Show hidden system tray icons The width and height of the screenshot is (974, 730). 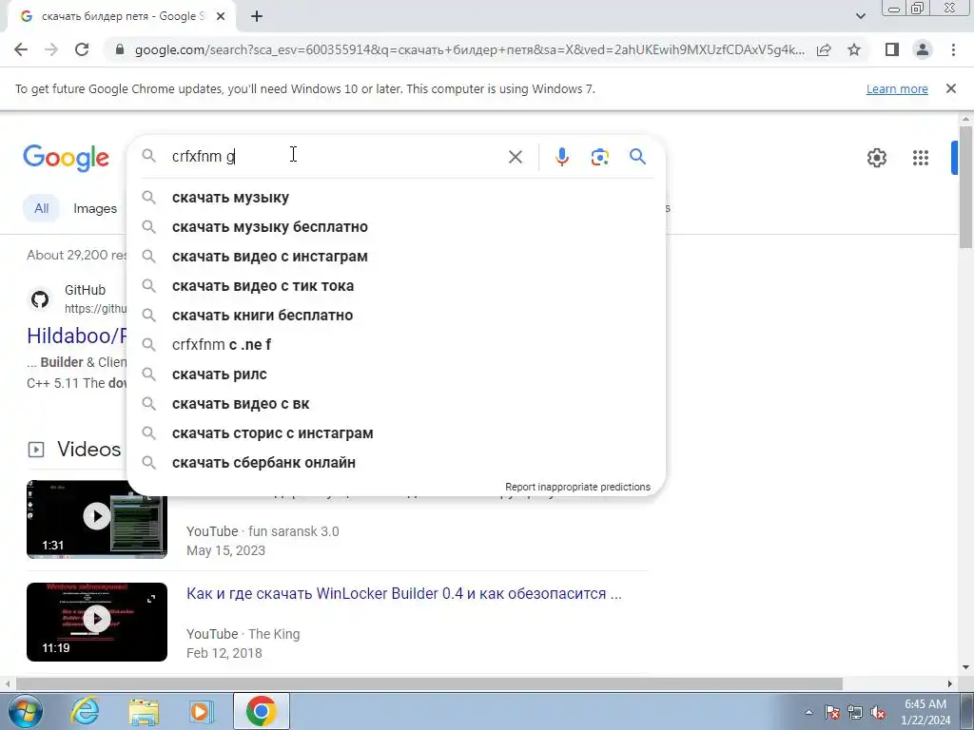tap(808, 712)
